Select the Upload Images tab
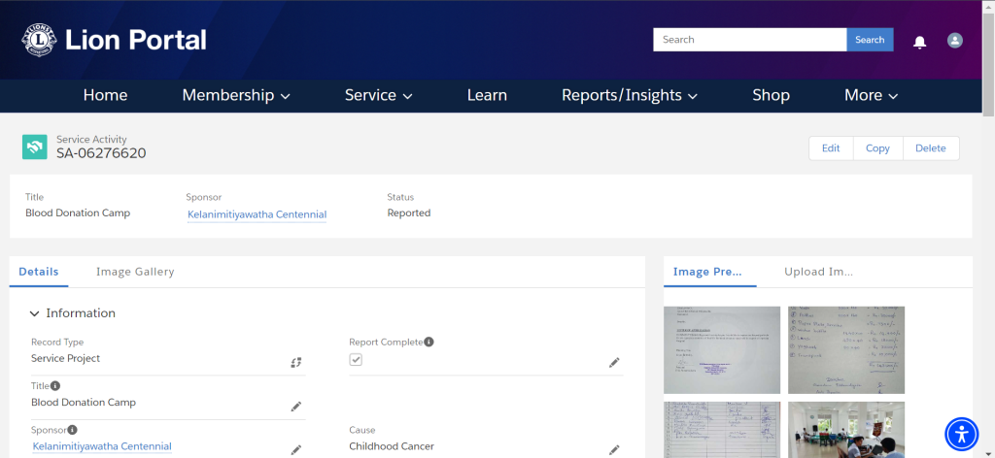Viewport: 995px width, 458px height. 818,272
